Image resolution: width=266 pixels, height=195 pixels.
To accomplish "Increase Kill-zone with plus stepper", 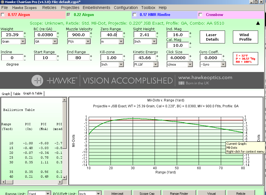I will click(124, 56).
